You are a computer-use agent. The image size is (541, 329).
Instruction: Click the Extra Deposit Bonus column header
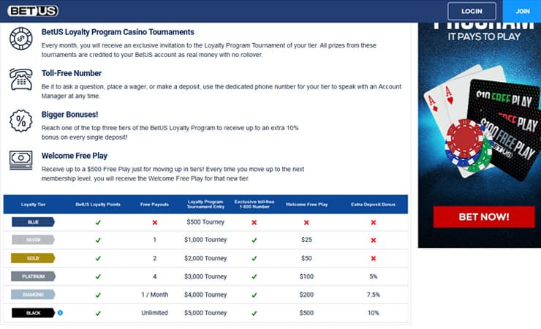click(x=374, y=205)
